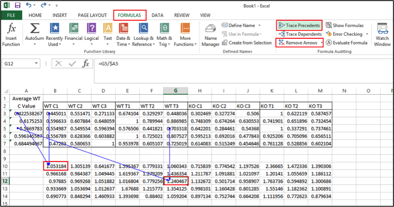
Task: Open Recently Used functions icon
Action: 54,28
